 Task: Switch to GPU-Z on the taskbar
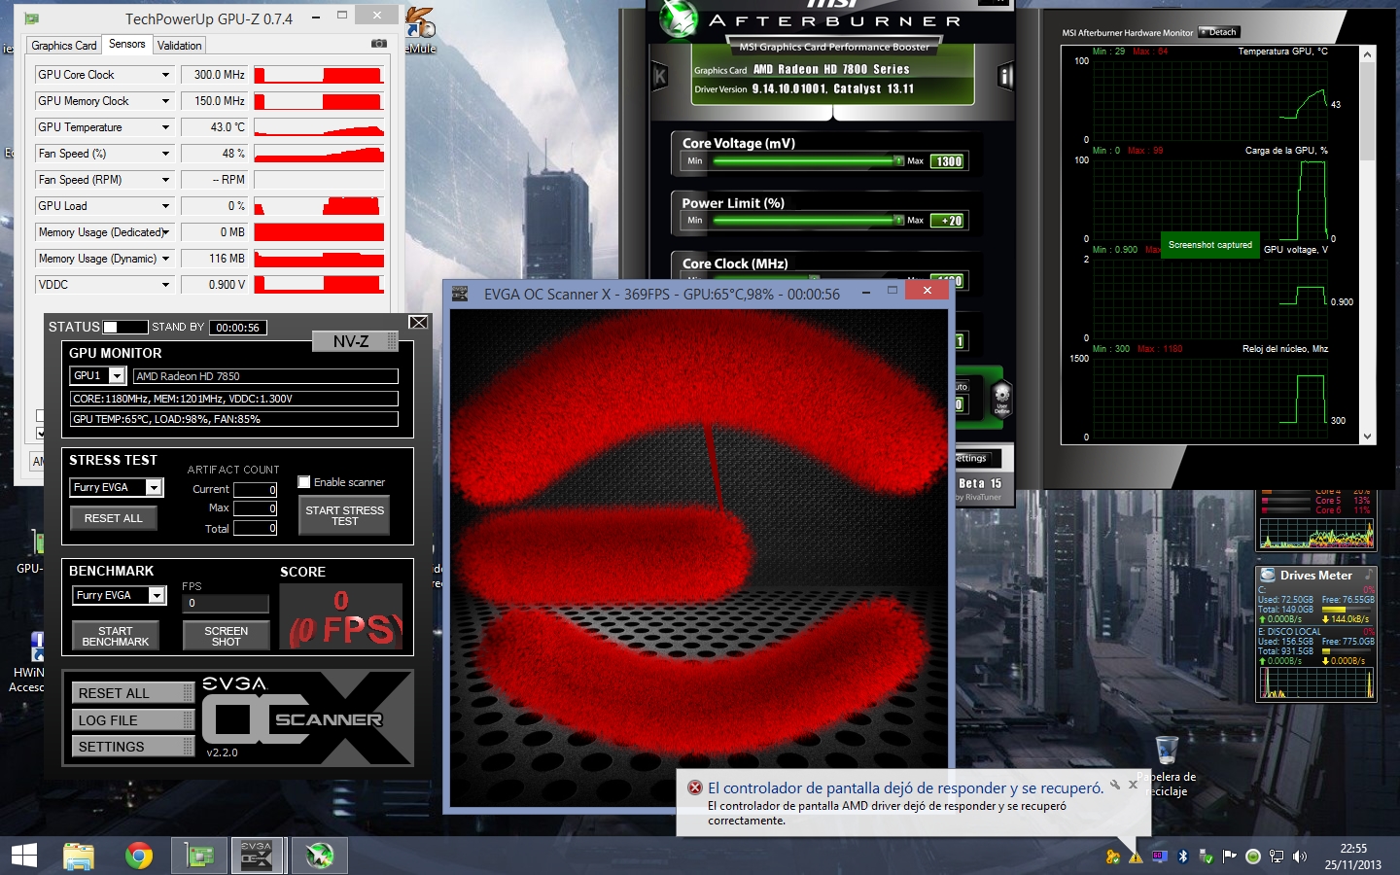(199, 856)
